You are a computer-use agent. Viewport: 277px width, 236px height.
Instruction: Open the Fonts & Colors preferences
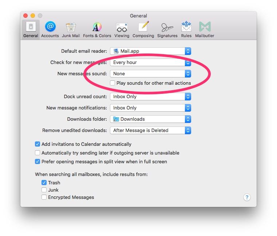(97, 29)
